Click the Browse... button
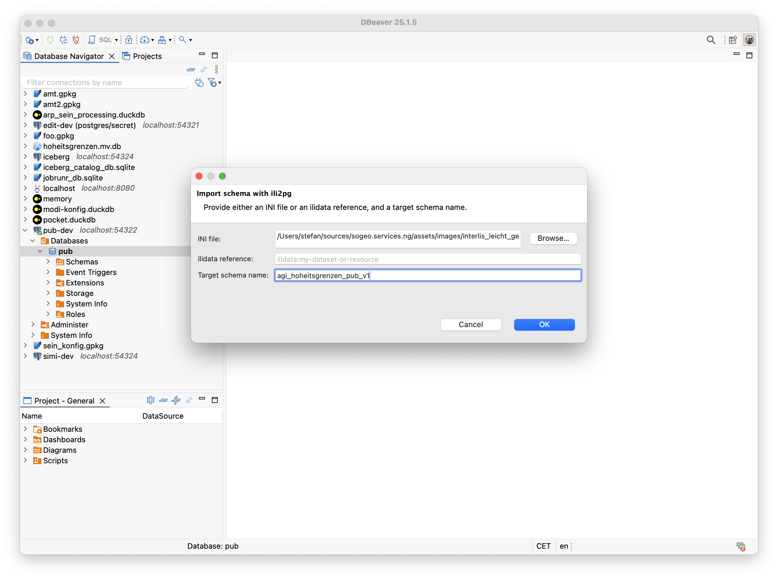This screenshot has height=579, width=778. coord(553,238)
